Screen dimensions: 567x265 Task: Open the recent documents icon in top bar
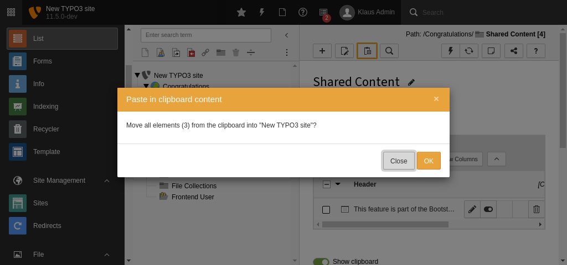pyautogui.click(x=282, y=12)
